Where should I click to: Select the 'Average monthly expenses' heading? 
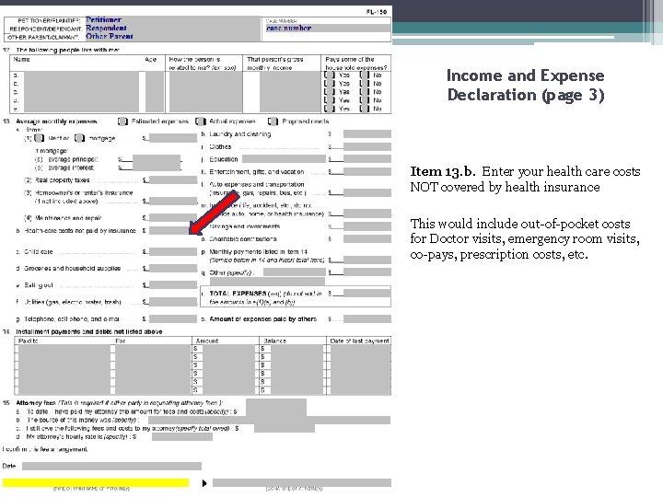(56, 121)
